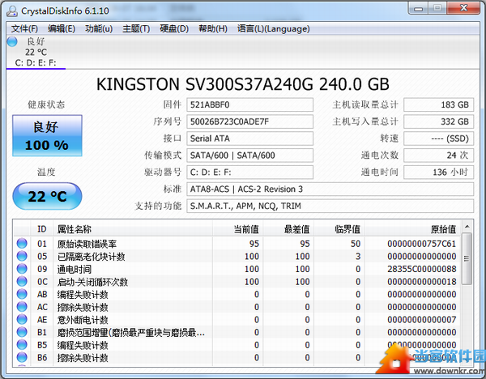Select the row 磨损范围增量
Image resolution: width=486 pixels, height=379 pixels.
click(x=237, y=332)
